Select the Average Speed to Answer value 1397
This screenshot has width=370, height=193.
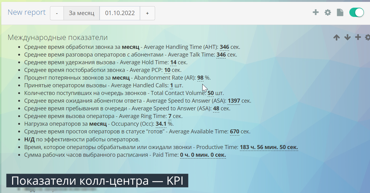[234, 101]
